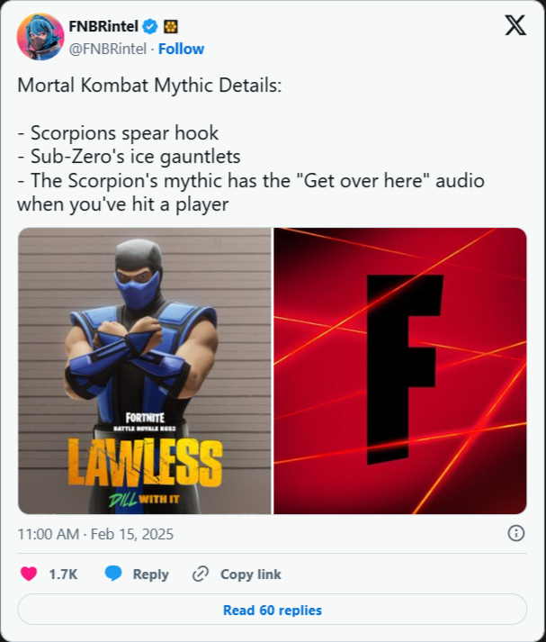The image size is (546, 642).
Task: Click the X logo icon
Action: 515,25
